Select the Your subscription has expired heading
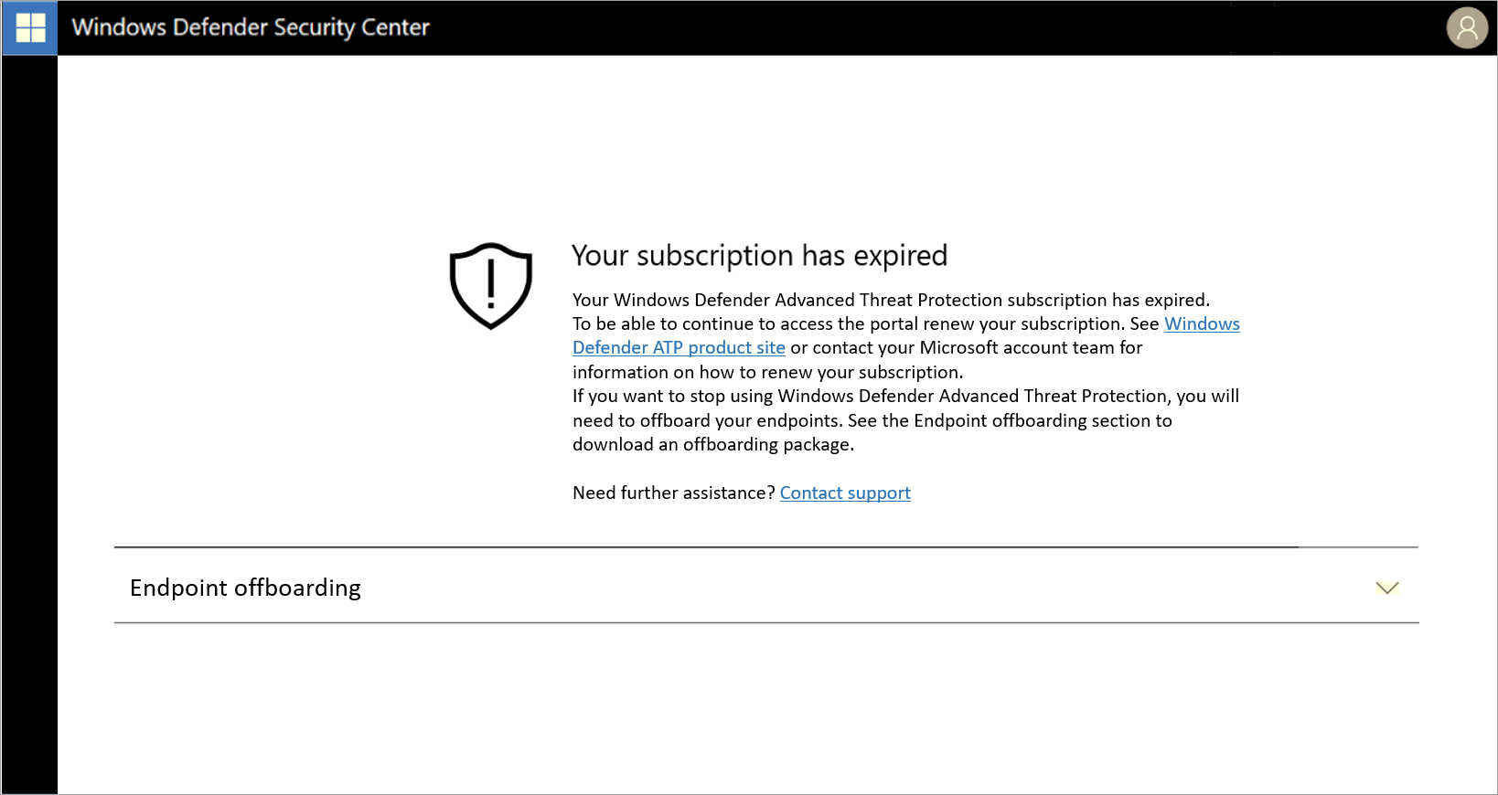Screen dimensions: 1498x795 point(759,256)
